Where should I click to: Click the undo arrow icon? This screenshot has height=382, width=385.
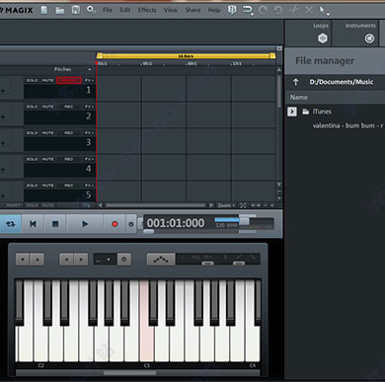[x=278, y=10]
